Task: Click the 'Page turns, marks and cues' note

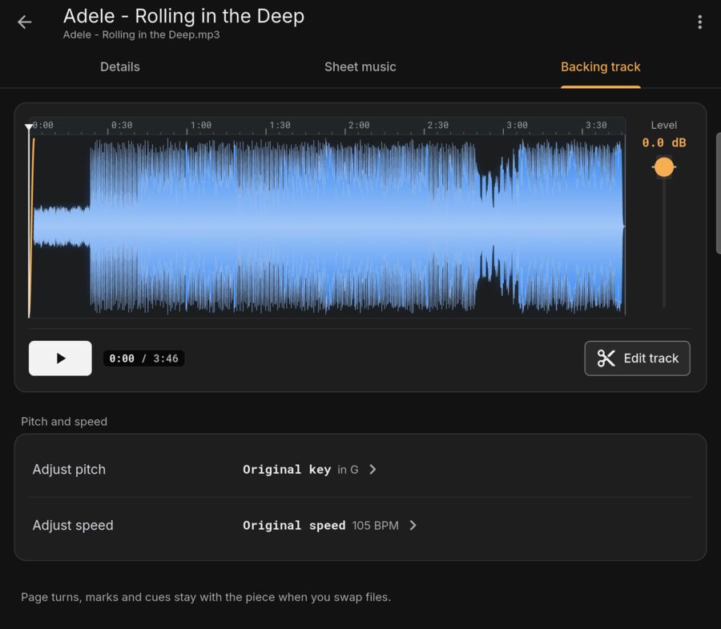Action: [x=206, y=597]
